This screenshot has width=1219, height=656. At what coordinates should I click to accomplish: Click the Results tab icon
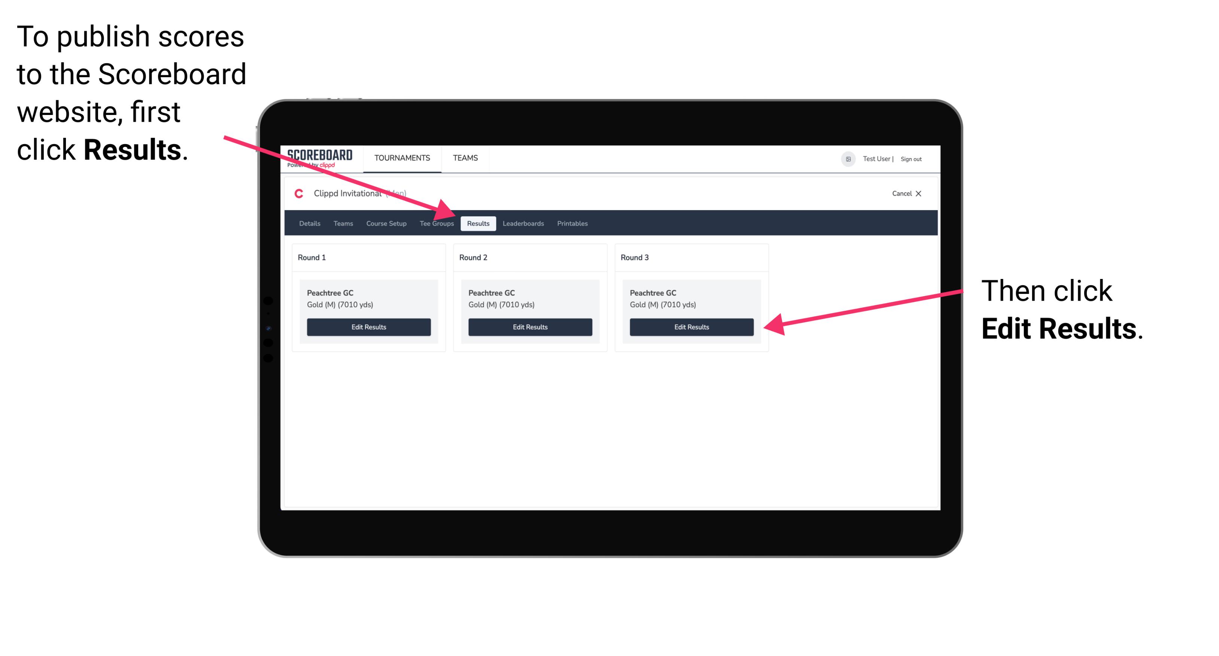click(478, 223)
